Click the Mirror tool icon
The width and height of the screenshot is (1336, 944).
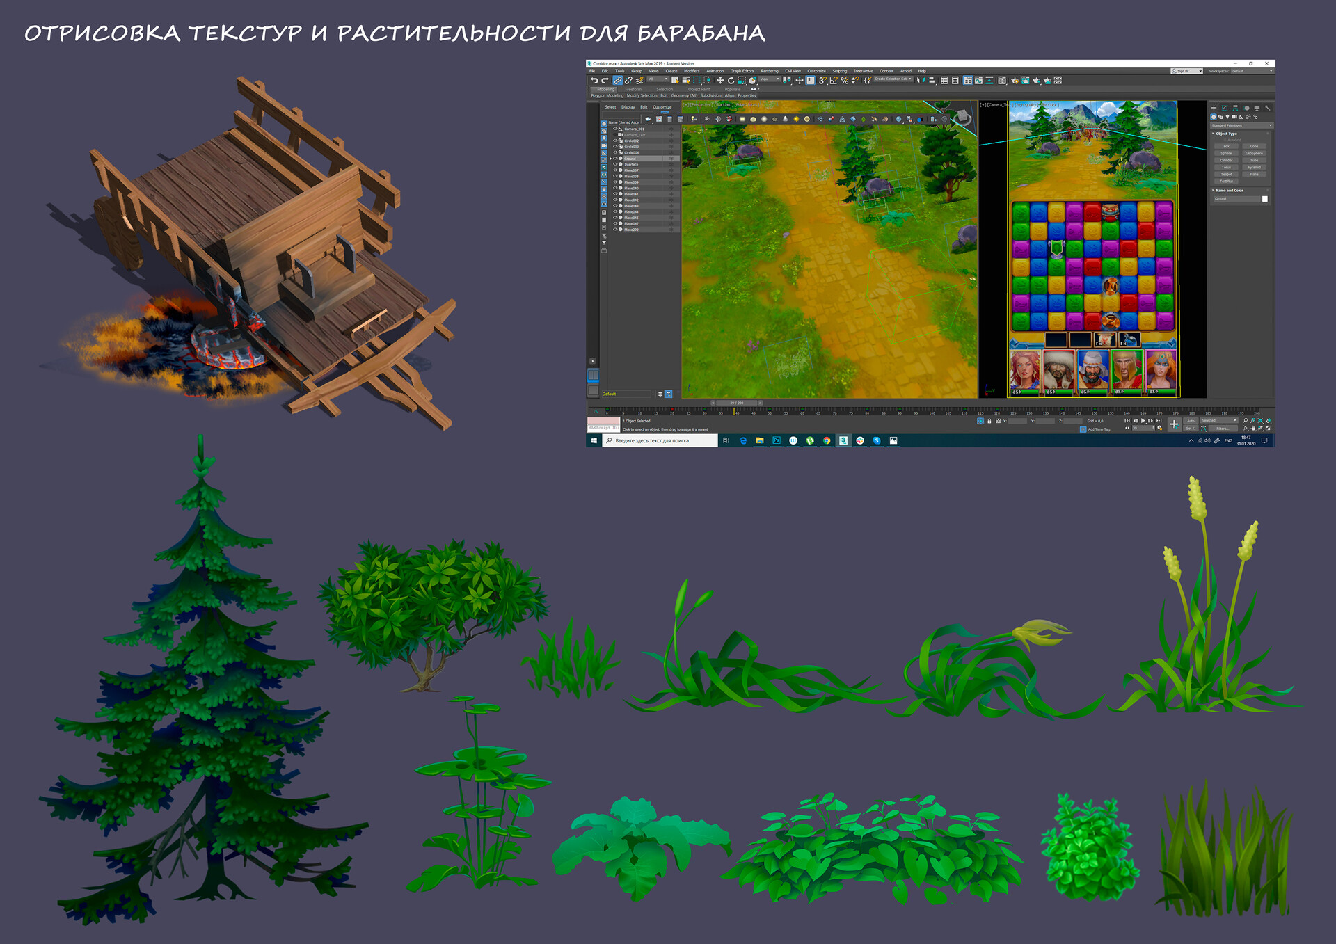click(921, 80)
